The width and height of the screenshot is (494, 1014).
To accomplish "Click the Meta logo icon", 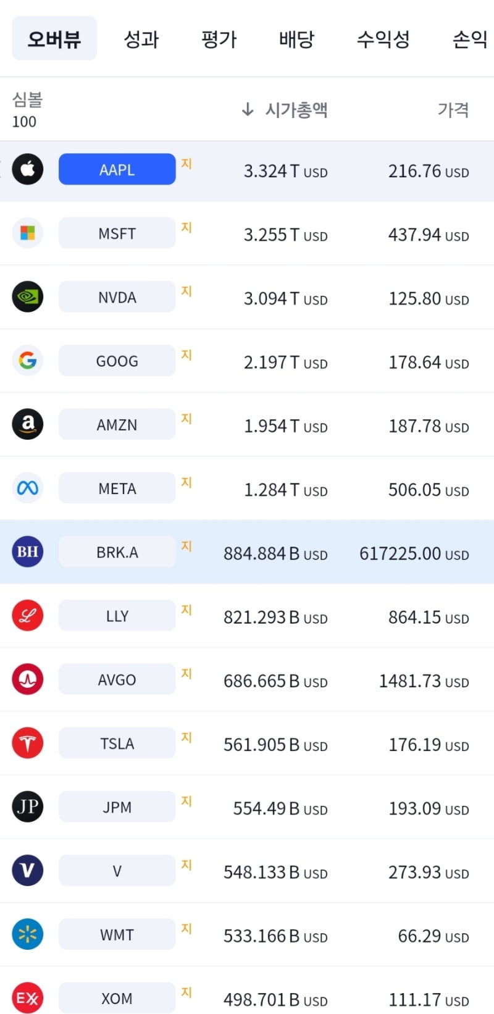I will pyautogui.click(x=28, y=488).
